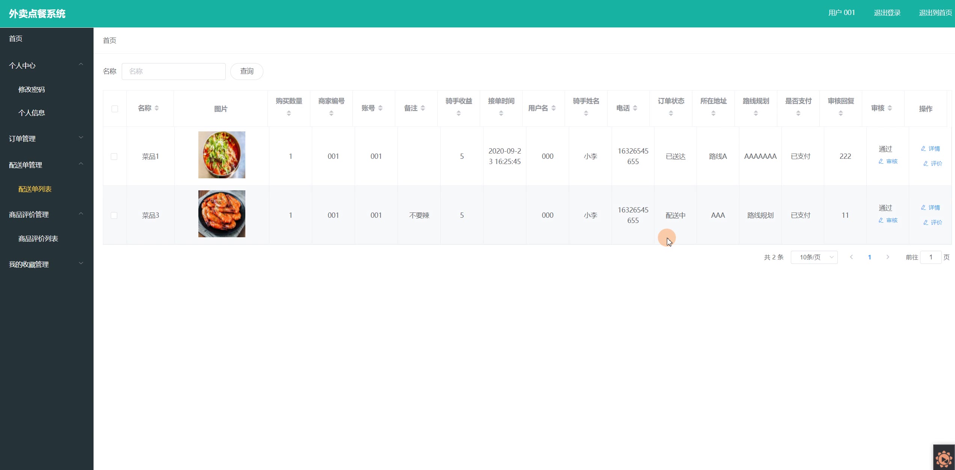Sort by 所在地址 column arrows
Image resolution: width=955 pixels, height=470 pixels.
713,113
